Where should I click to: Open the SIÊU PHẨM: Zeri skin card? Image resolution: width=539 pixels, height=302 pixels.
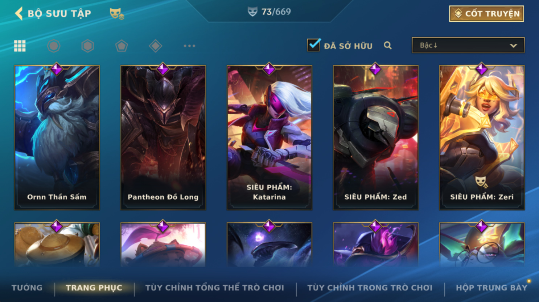pyautogui.click(x=482, y=137)
